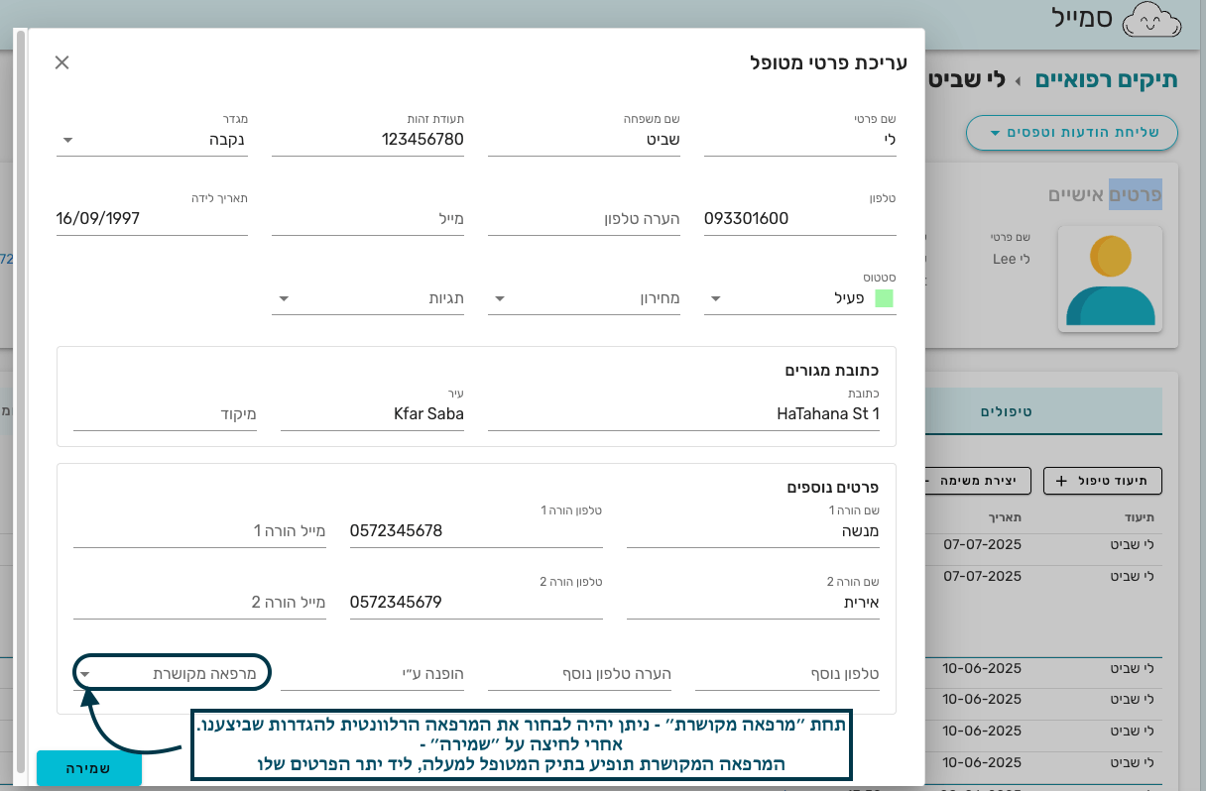Open the price list (מחירון) dropdown

(584, 298)
